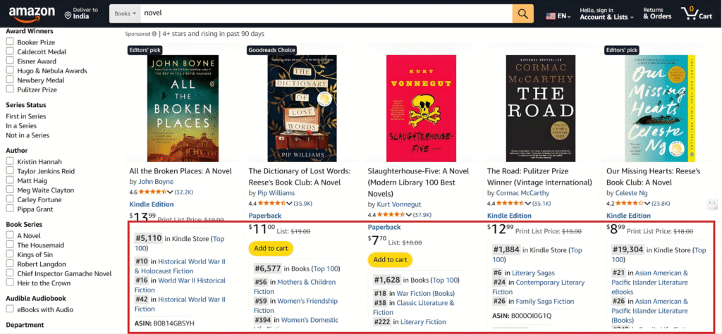Enable the Pulitzer Prize checkbox
The image size is (722, 334).
tap(10, 89)
